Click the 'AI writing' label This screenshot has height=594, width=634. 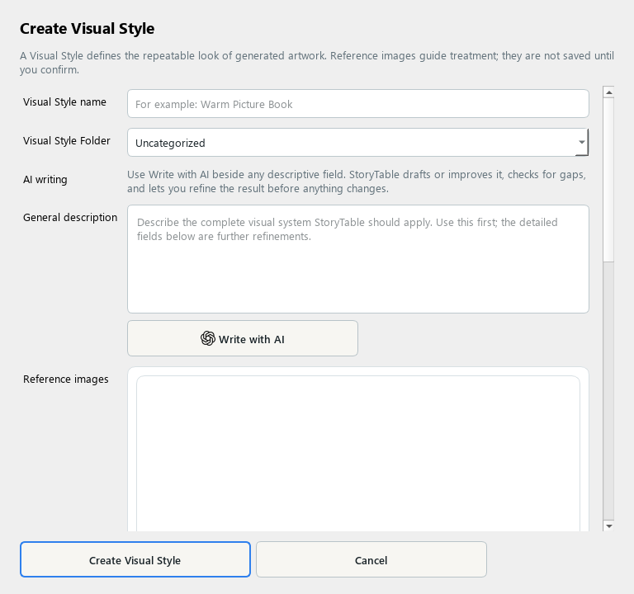45,179
